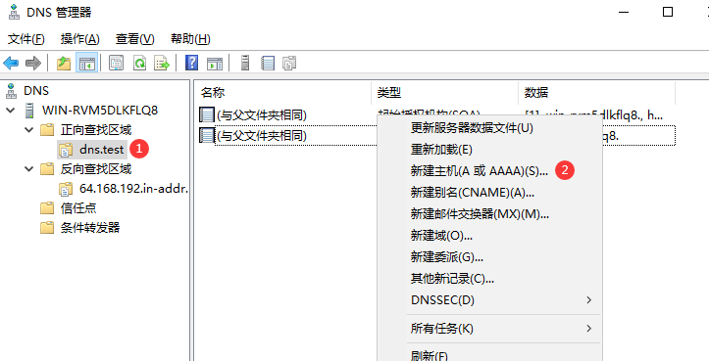Click the WIN-RVM5DLKFLQ8 server icon
Screen dimensions: 709x361
pyautogui.click(x=29, y=111)
